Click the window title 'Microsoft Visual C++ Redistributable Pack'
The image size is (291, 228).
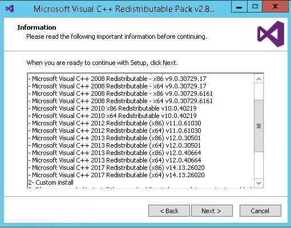tap(124, 9)
